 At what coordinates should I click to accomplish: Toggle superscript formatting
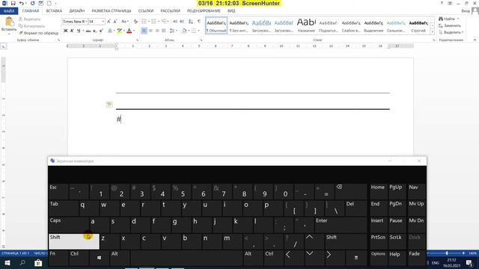click(101, 31)
